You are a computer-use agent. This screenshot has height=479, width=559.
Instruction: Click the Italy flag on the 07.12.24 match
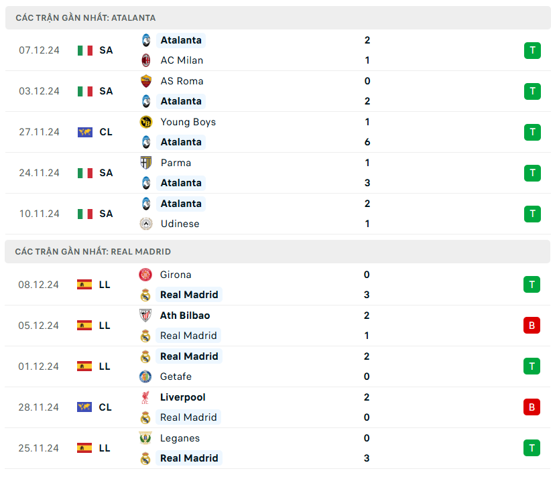pyautogui.click(x=85, y=50)
